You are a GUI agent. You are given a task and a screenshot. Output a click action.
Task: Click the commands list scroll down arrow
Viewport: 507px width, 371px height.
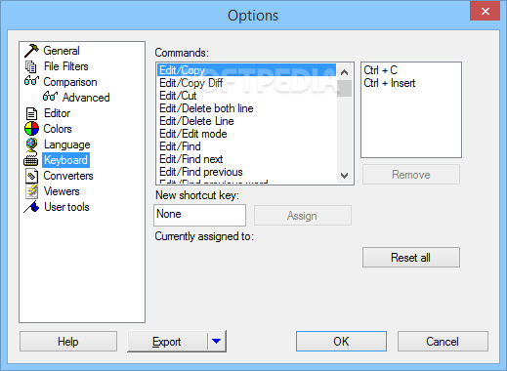344,176
